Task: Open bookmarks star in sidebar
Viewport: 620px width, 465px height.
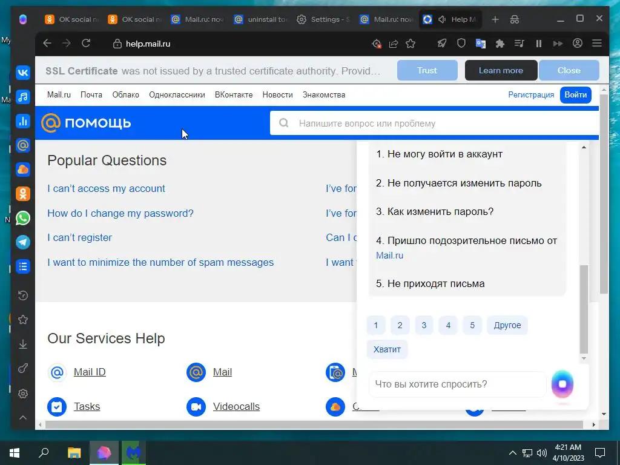Action: pos(23,320)
